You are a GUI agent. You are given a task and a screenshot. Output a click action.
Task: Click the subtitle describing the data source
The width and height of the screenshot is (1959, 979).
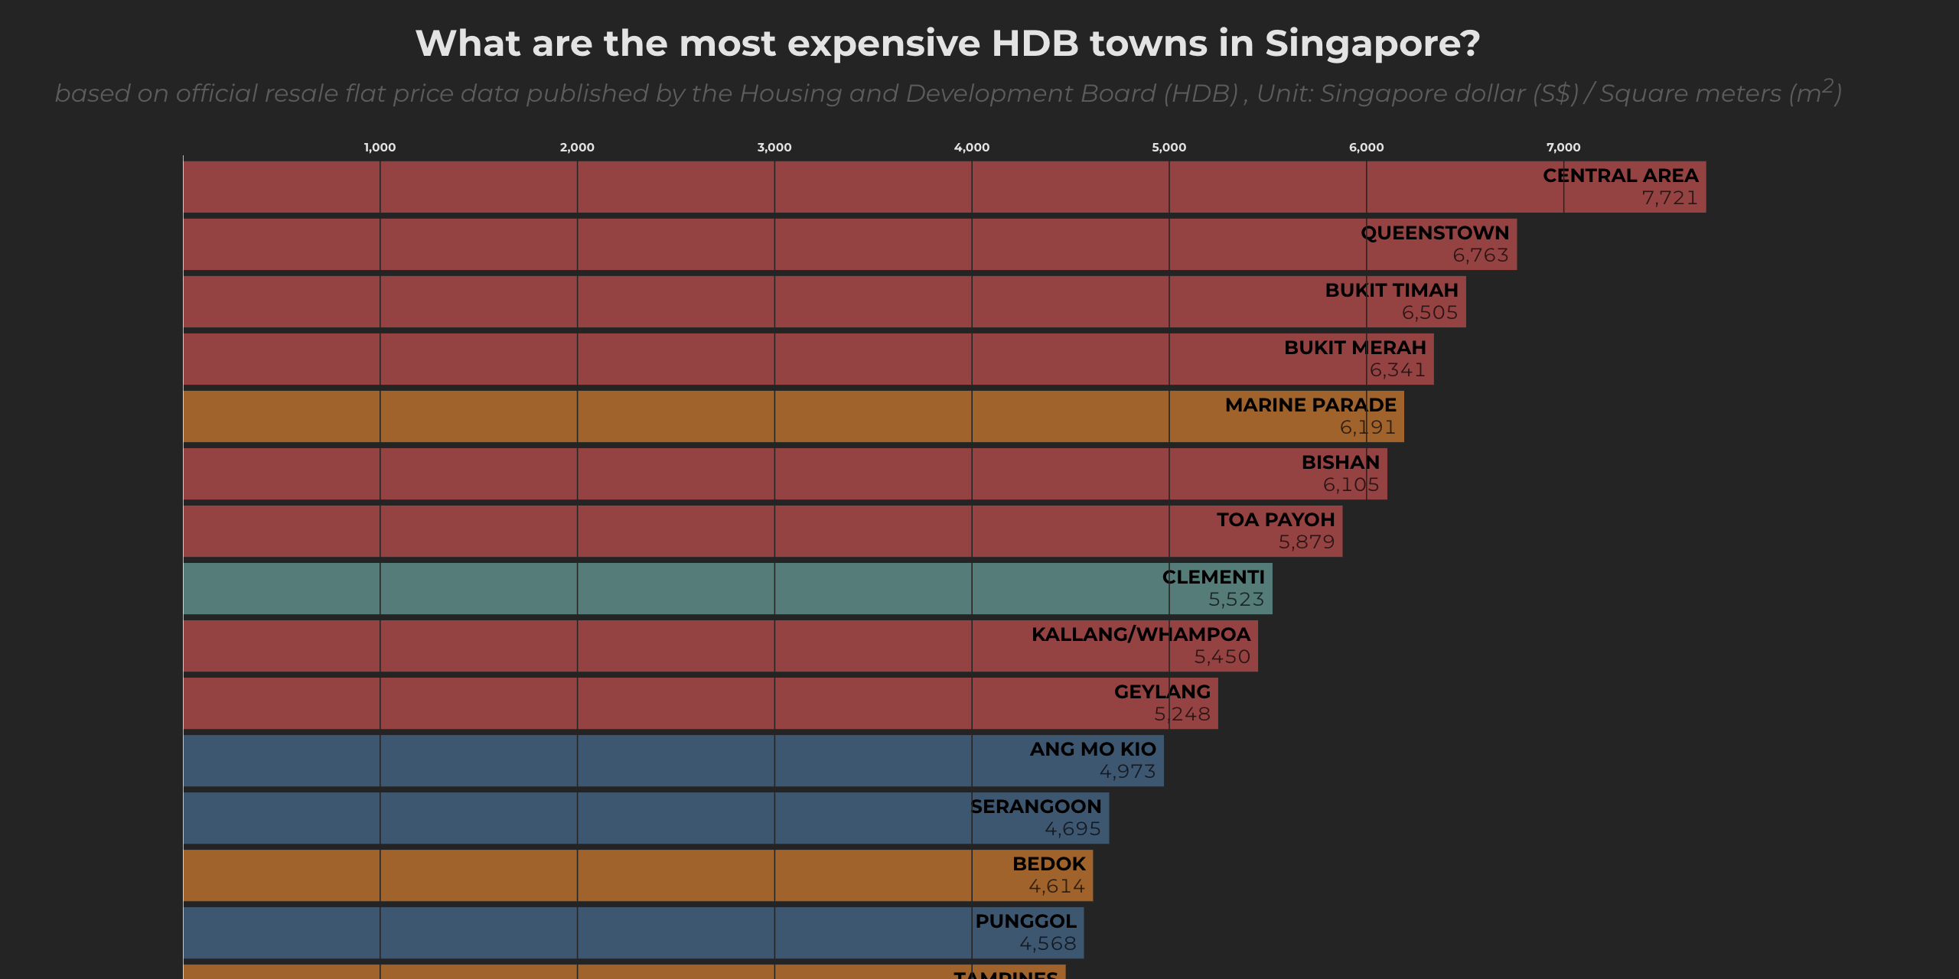click(x=947, y=93)
